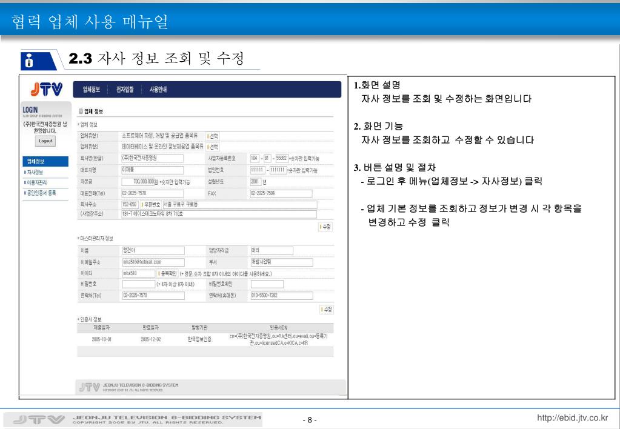Click the 발행기관 column header
This screenshot has height=429, width=620.
[x=199, y=328]
